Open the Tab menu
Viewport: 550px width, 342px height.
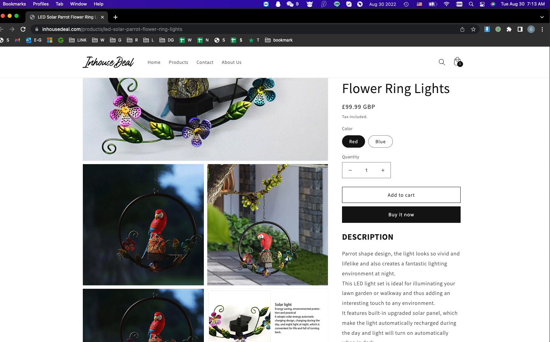click(59, 4)
